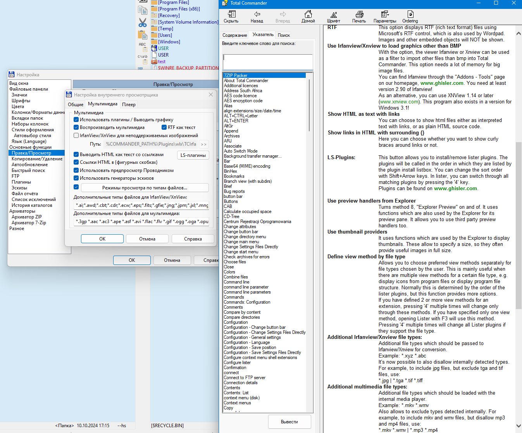Uncheck 'Использовать плагины / Выводить графику'
The height and width of the screenshot is (433, 522).
point(76,120)
